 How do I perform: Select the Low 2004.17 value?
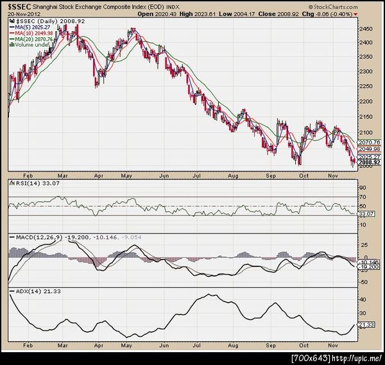pos(237,14)
